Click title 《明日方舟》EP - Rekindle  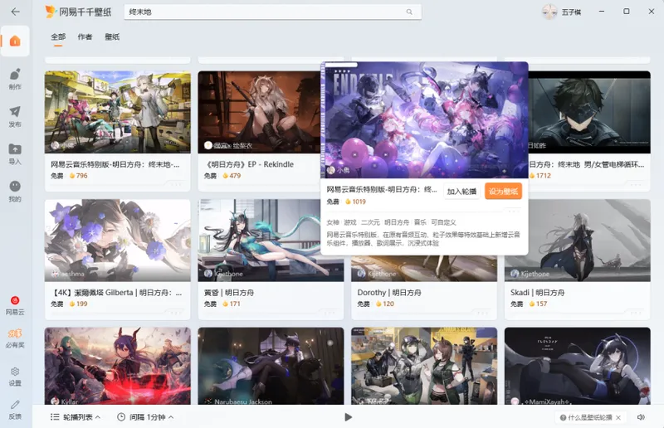point(249,164)
